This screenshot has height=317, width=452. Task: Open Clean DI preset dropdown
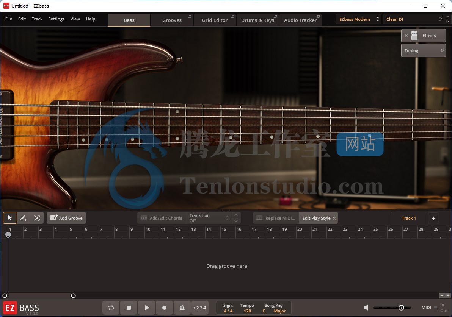pyautogui.click(x=413, y=19)
